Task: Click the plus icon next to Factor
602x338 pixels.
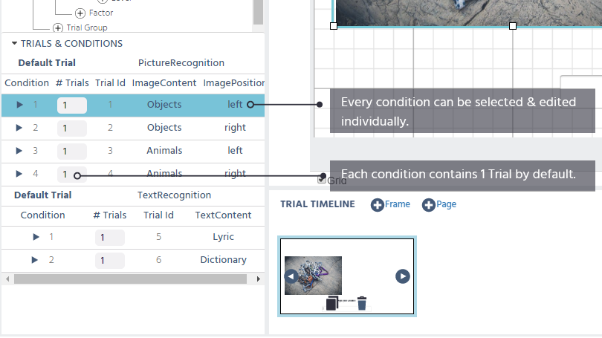Action: (80, 13)
